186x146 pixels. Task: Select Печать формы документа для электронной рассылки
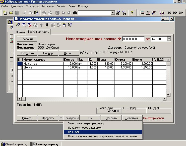tap(103, 136)
